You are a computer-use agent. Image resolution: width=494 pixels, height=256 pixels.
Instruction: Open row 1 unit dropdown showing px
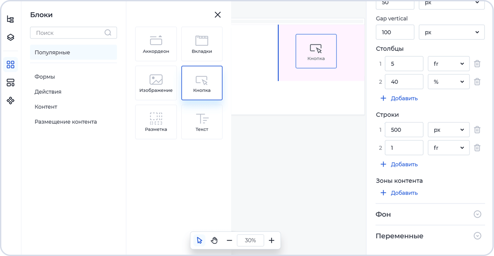click(449, 130)
